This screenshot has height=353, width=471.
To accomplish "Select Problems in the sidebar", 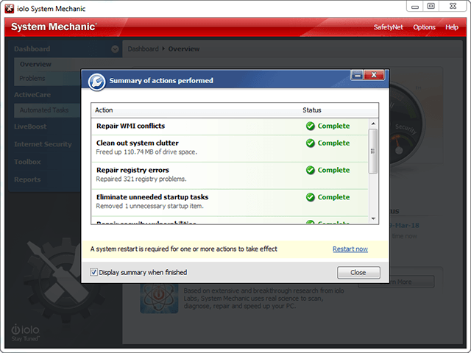I will click(32, 79).
